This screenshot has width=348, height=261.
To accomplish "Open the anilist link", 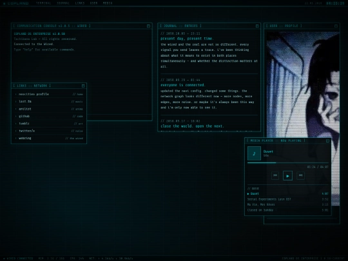I will [49, 109].
